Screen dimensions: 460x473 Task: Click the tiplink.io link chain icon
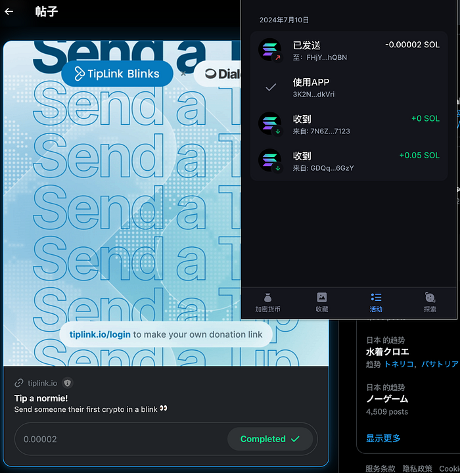point(19,383)
